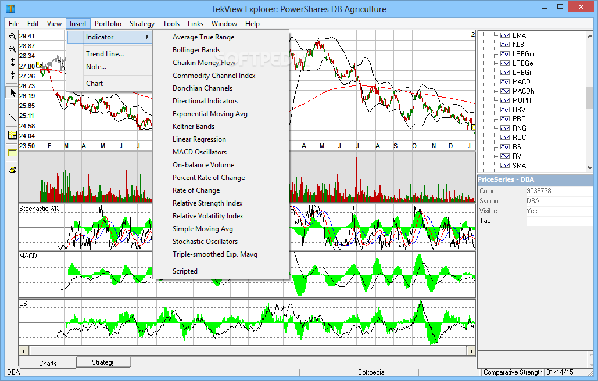Select Relative Strength Index

[221, 203]
